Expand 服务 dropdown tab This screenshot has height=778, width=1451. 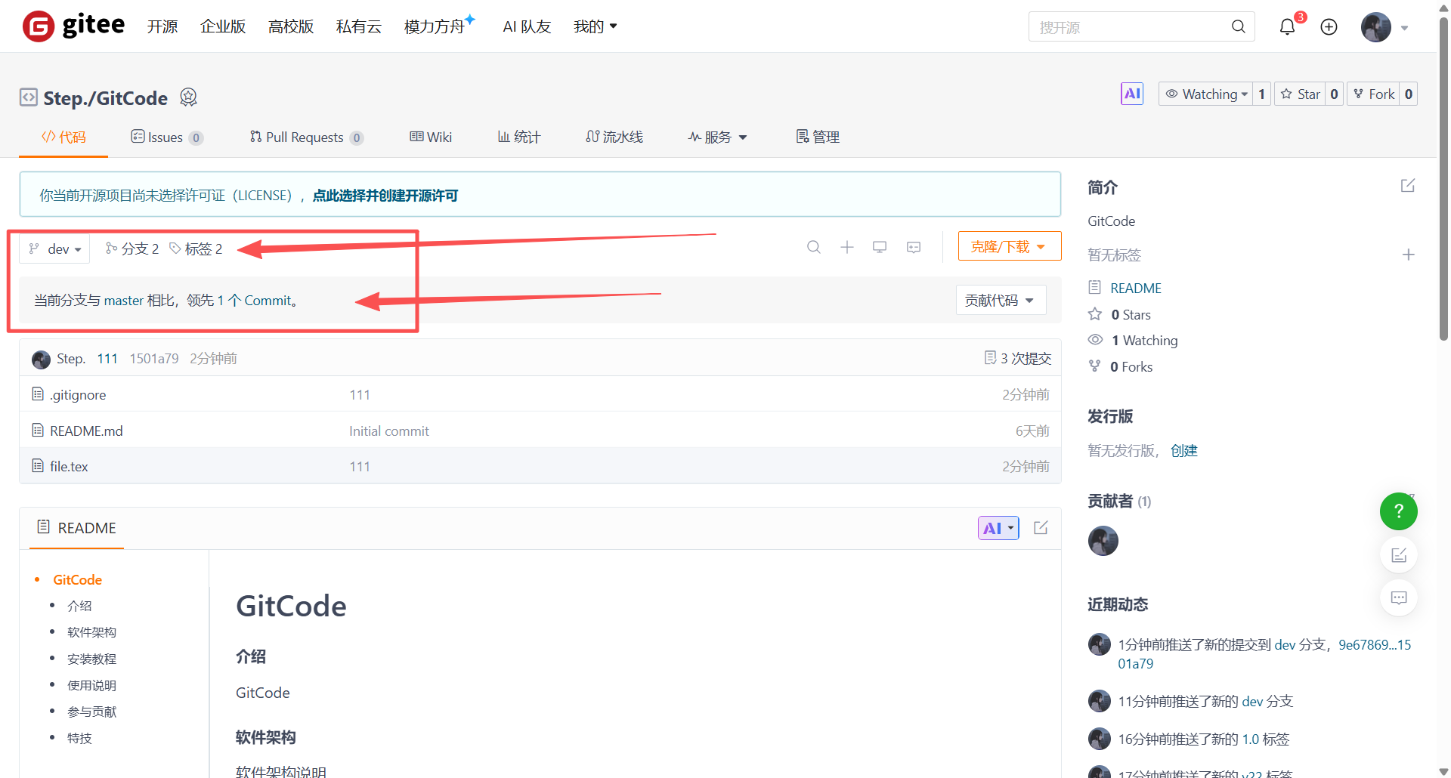pos(717,137)
